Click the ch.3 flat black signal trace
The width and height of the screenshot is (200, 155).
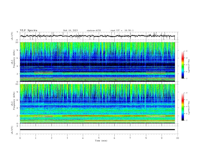click(97, 130)
